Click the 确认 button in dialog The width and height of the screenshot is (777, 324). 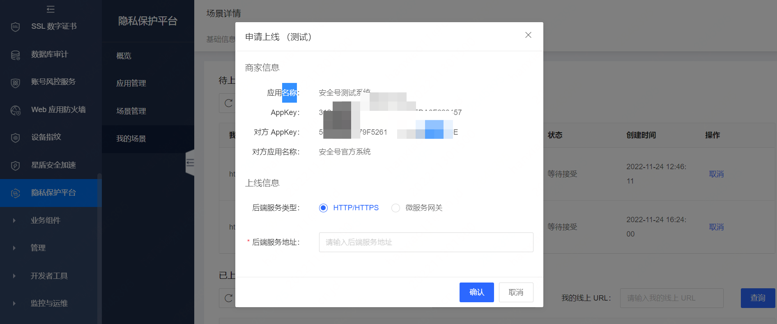pyautogui.click(x=476, y=292)
